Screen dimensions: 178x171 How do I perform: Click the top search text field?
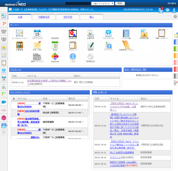[x=77, y=3]
